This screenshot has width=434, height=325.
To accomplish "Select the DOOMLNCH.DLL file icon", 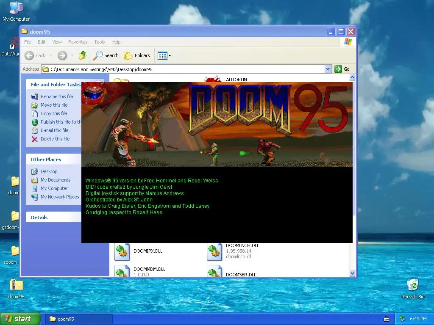I will pyautogui.click(x=214, y=251).
